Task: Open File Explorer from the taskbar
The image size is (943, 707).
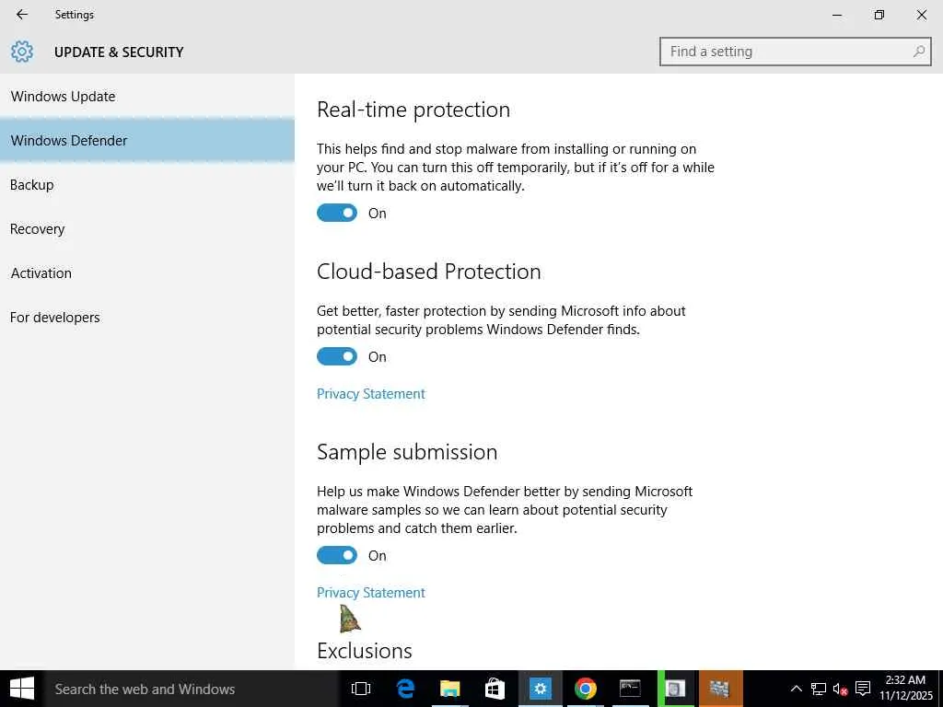Action: coord(449,689)
